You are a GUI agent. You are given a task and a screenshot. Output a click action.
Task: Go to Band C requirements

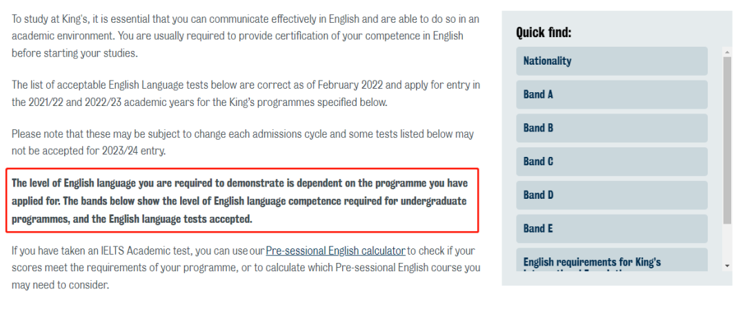(x=612, y=162)
